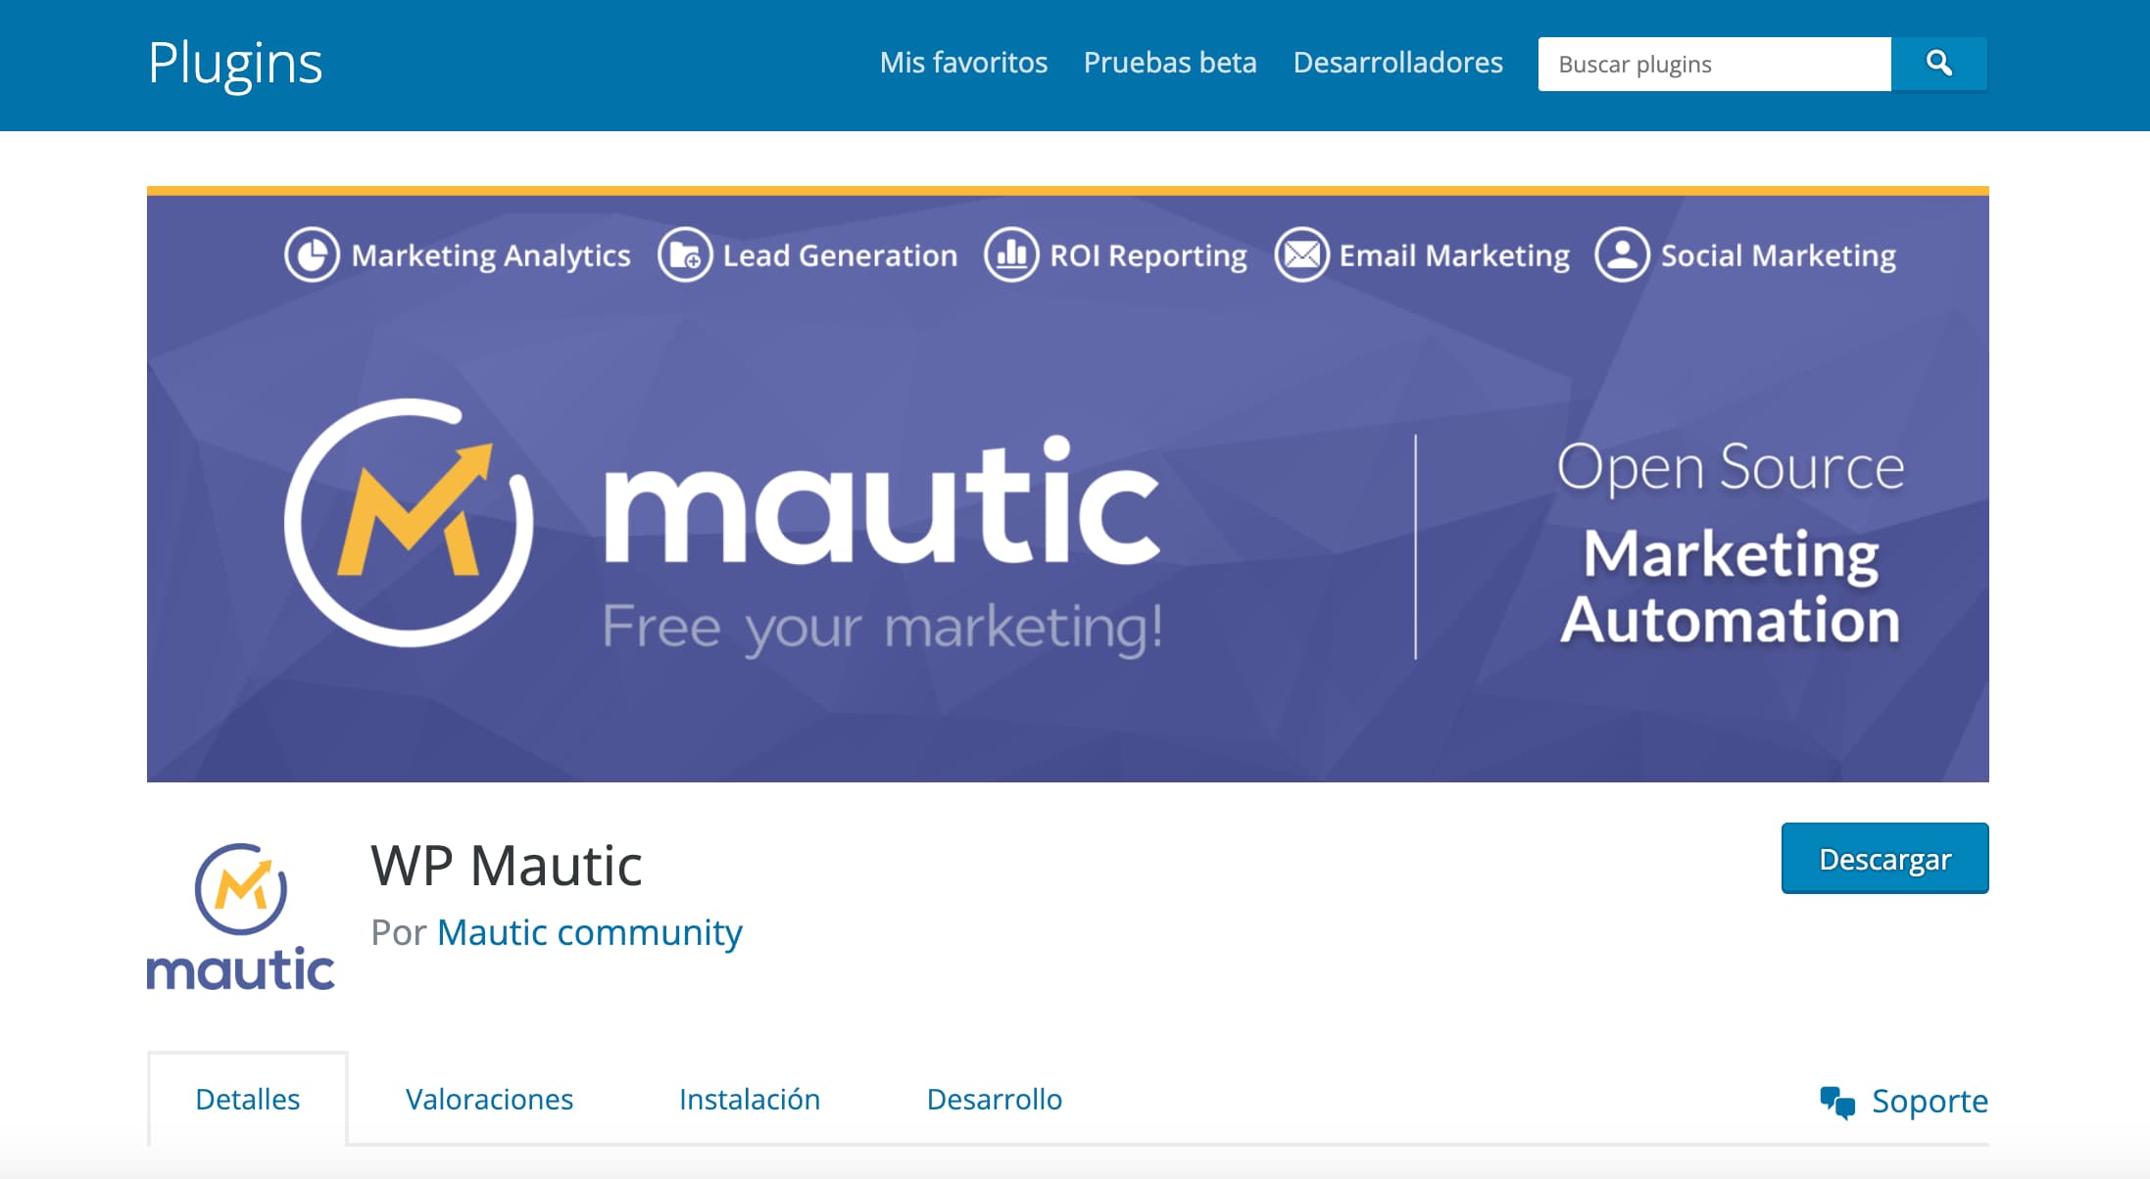Click the WP Mautic plugin title
Screen dimensions: 2150x1179
(507, 866)
